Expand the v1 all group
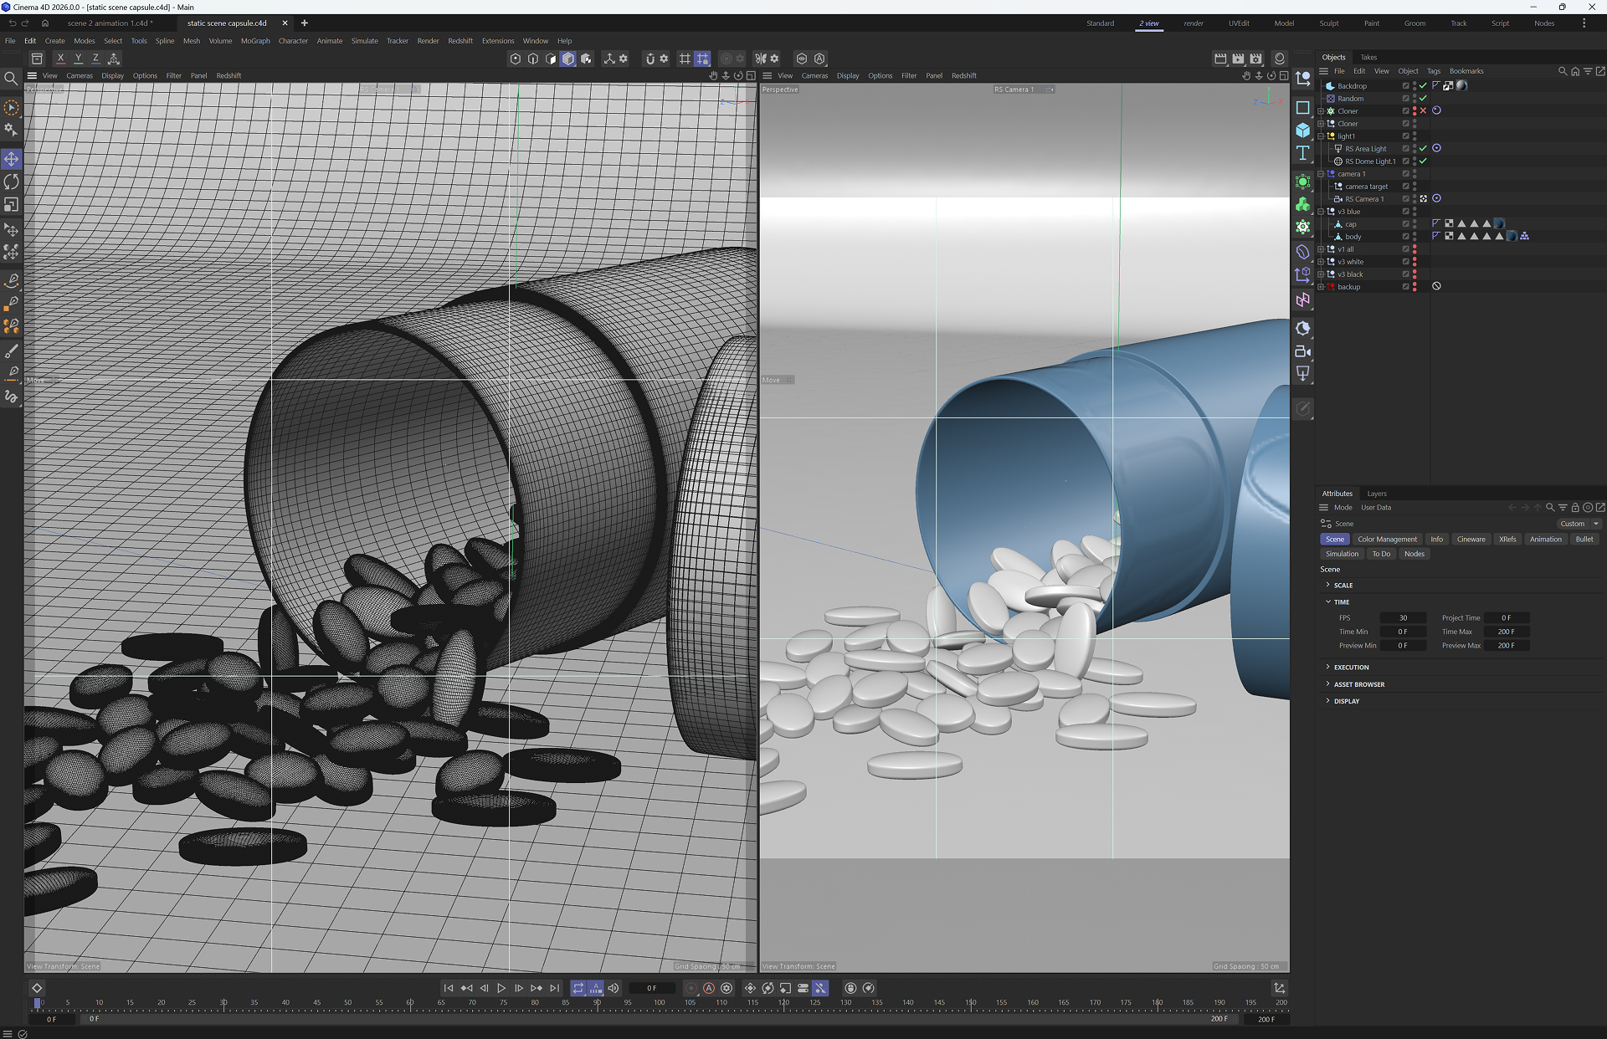Image resolution: width=1607 pixels, height=1039 pixels. pos(1322,249)
